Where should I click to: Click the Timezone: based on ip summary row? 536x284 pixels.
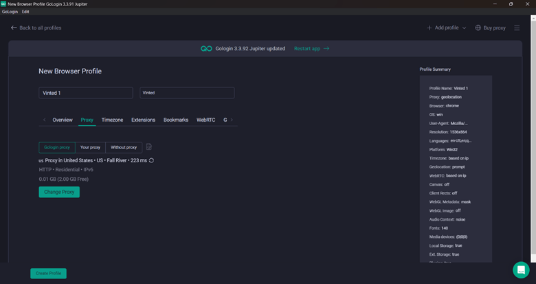449,158
